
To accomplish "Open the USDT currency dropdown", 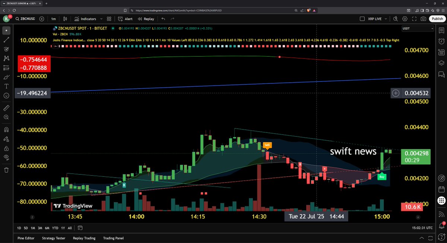I will 418,29.
